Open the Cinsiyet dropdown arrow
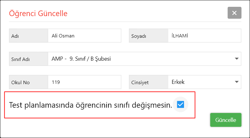 (237, 82)
